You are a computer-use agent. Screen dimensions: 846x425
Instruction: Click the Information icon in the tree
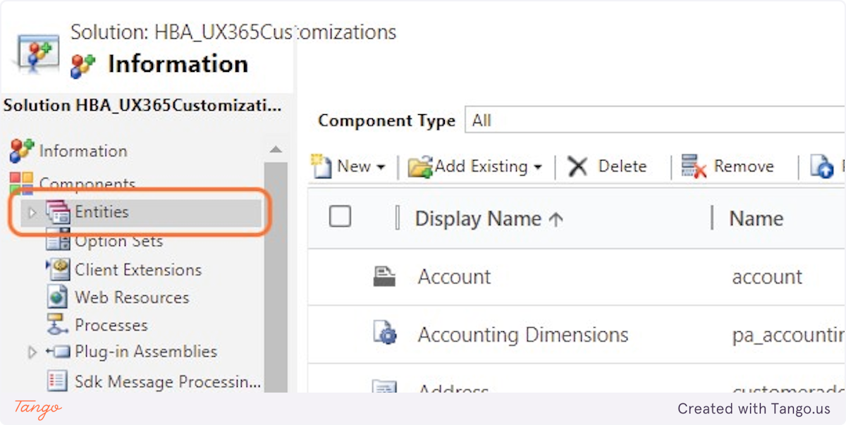pos(22,151)
